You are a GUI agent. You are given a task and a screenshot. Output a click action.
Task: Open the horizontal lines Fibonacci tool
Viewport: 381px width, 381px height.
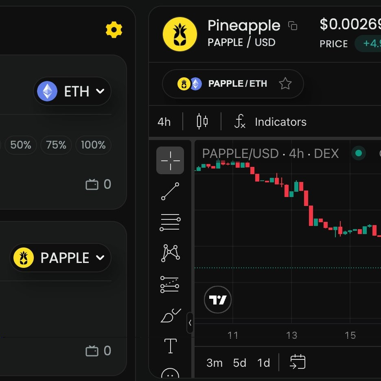[x=170, y=222]
